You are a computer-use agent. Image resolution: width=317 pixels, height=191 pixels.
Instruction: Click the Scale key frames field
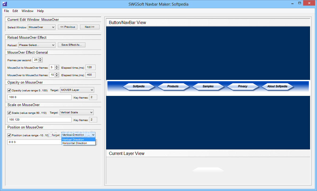(x=93, y=120)
